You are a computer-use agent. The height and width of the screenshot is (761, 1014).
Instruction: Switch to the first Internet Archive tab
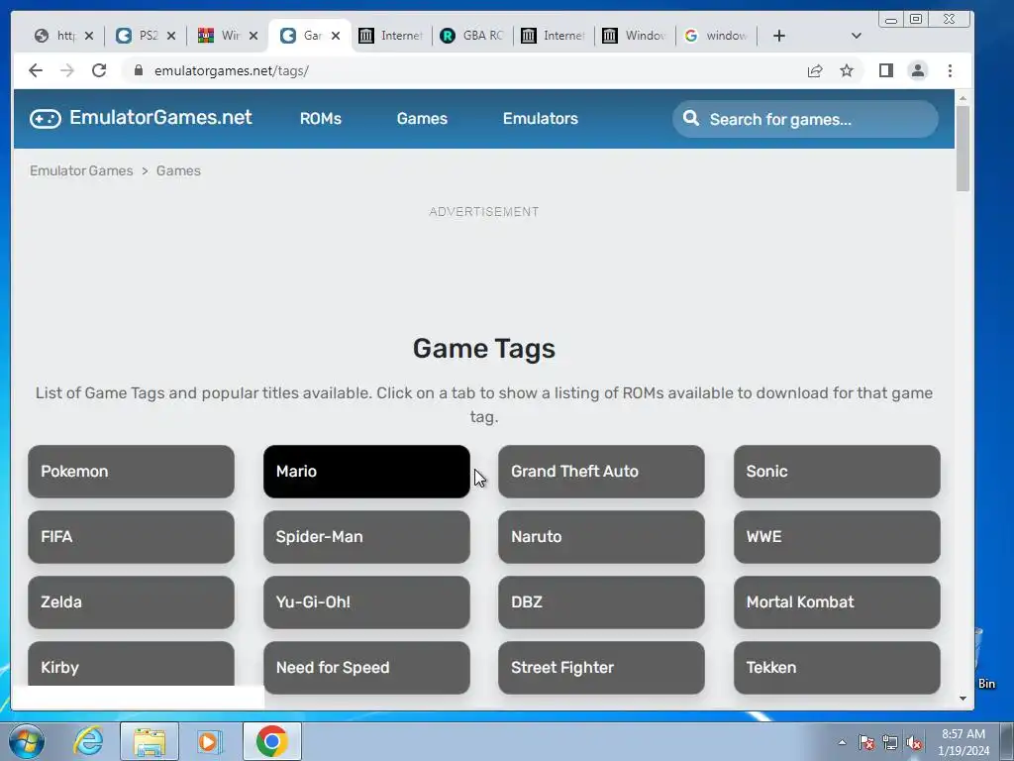click(391, 36)
